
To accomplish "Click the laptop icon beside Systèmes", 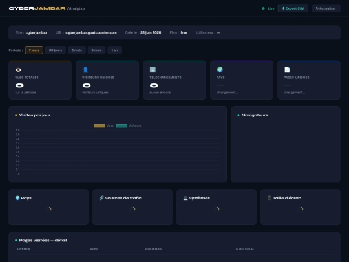I will point(185,198).
